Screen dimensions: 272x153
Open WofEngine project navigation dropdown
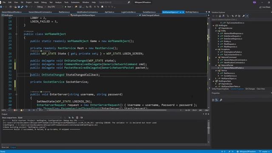(35, 15)
